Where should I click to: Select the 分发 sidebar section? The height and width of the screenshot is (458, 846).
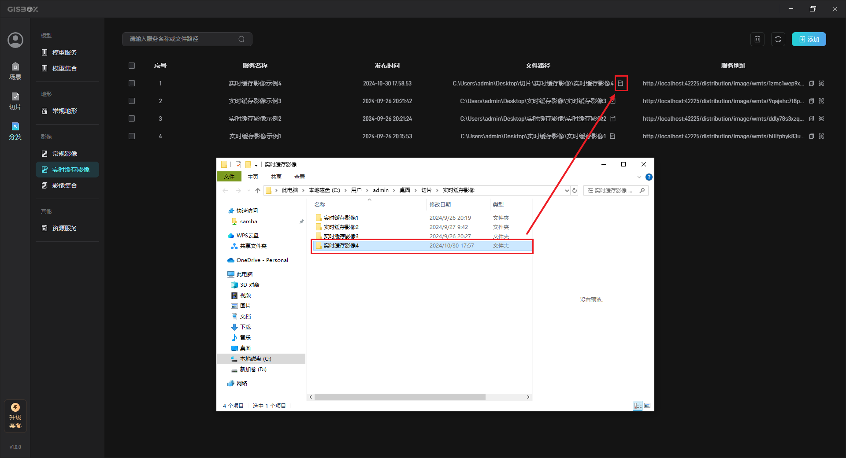coord(15,131)
